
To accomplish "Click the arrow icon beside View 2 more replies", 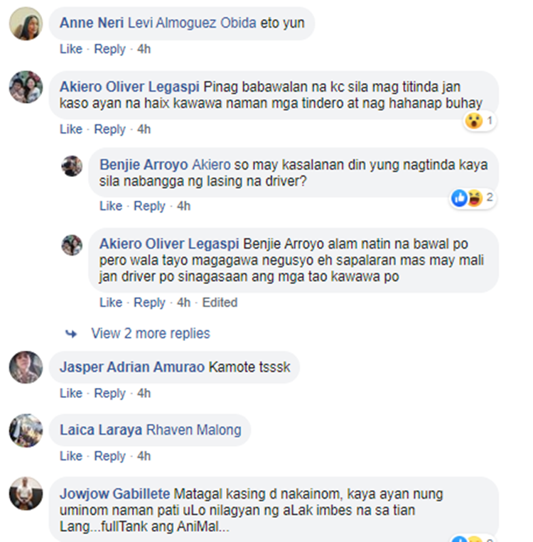I will pyautogui.click(x=71, y=334).
